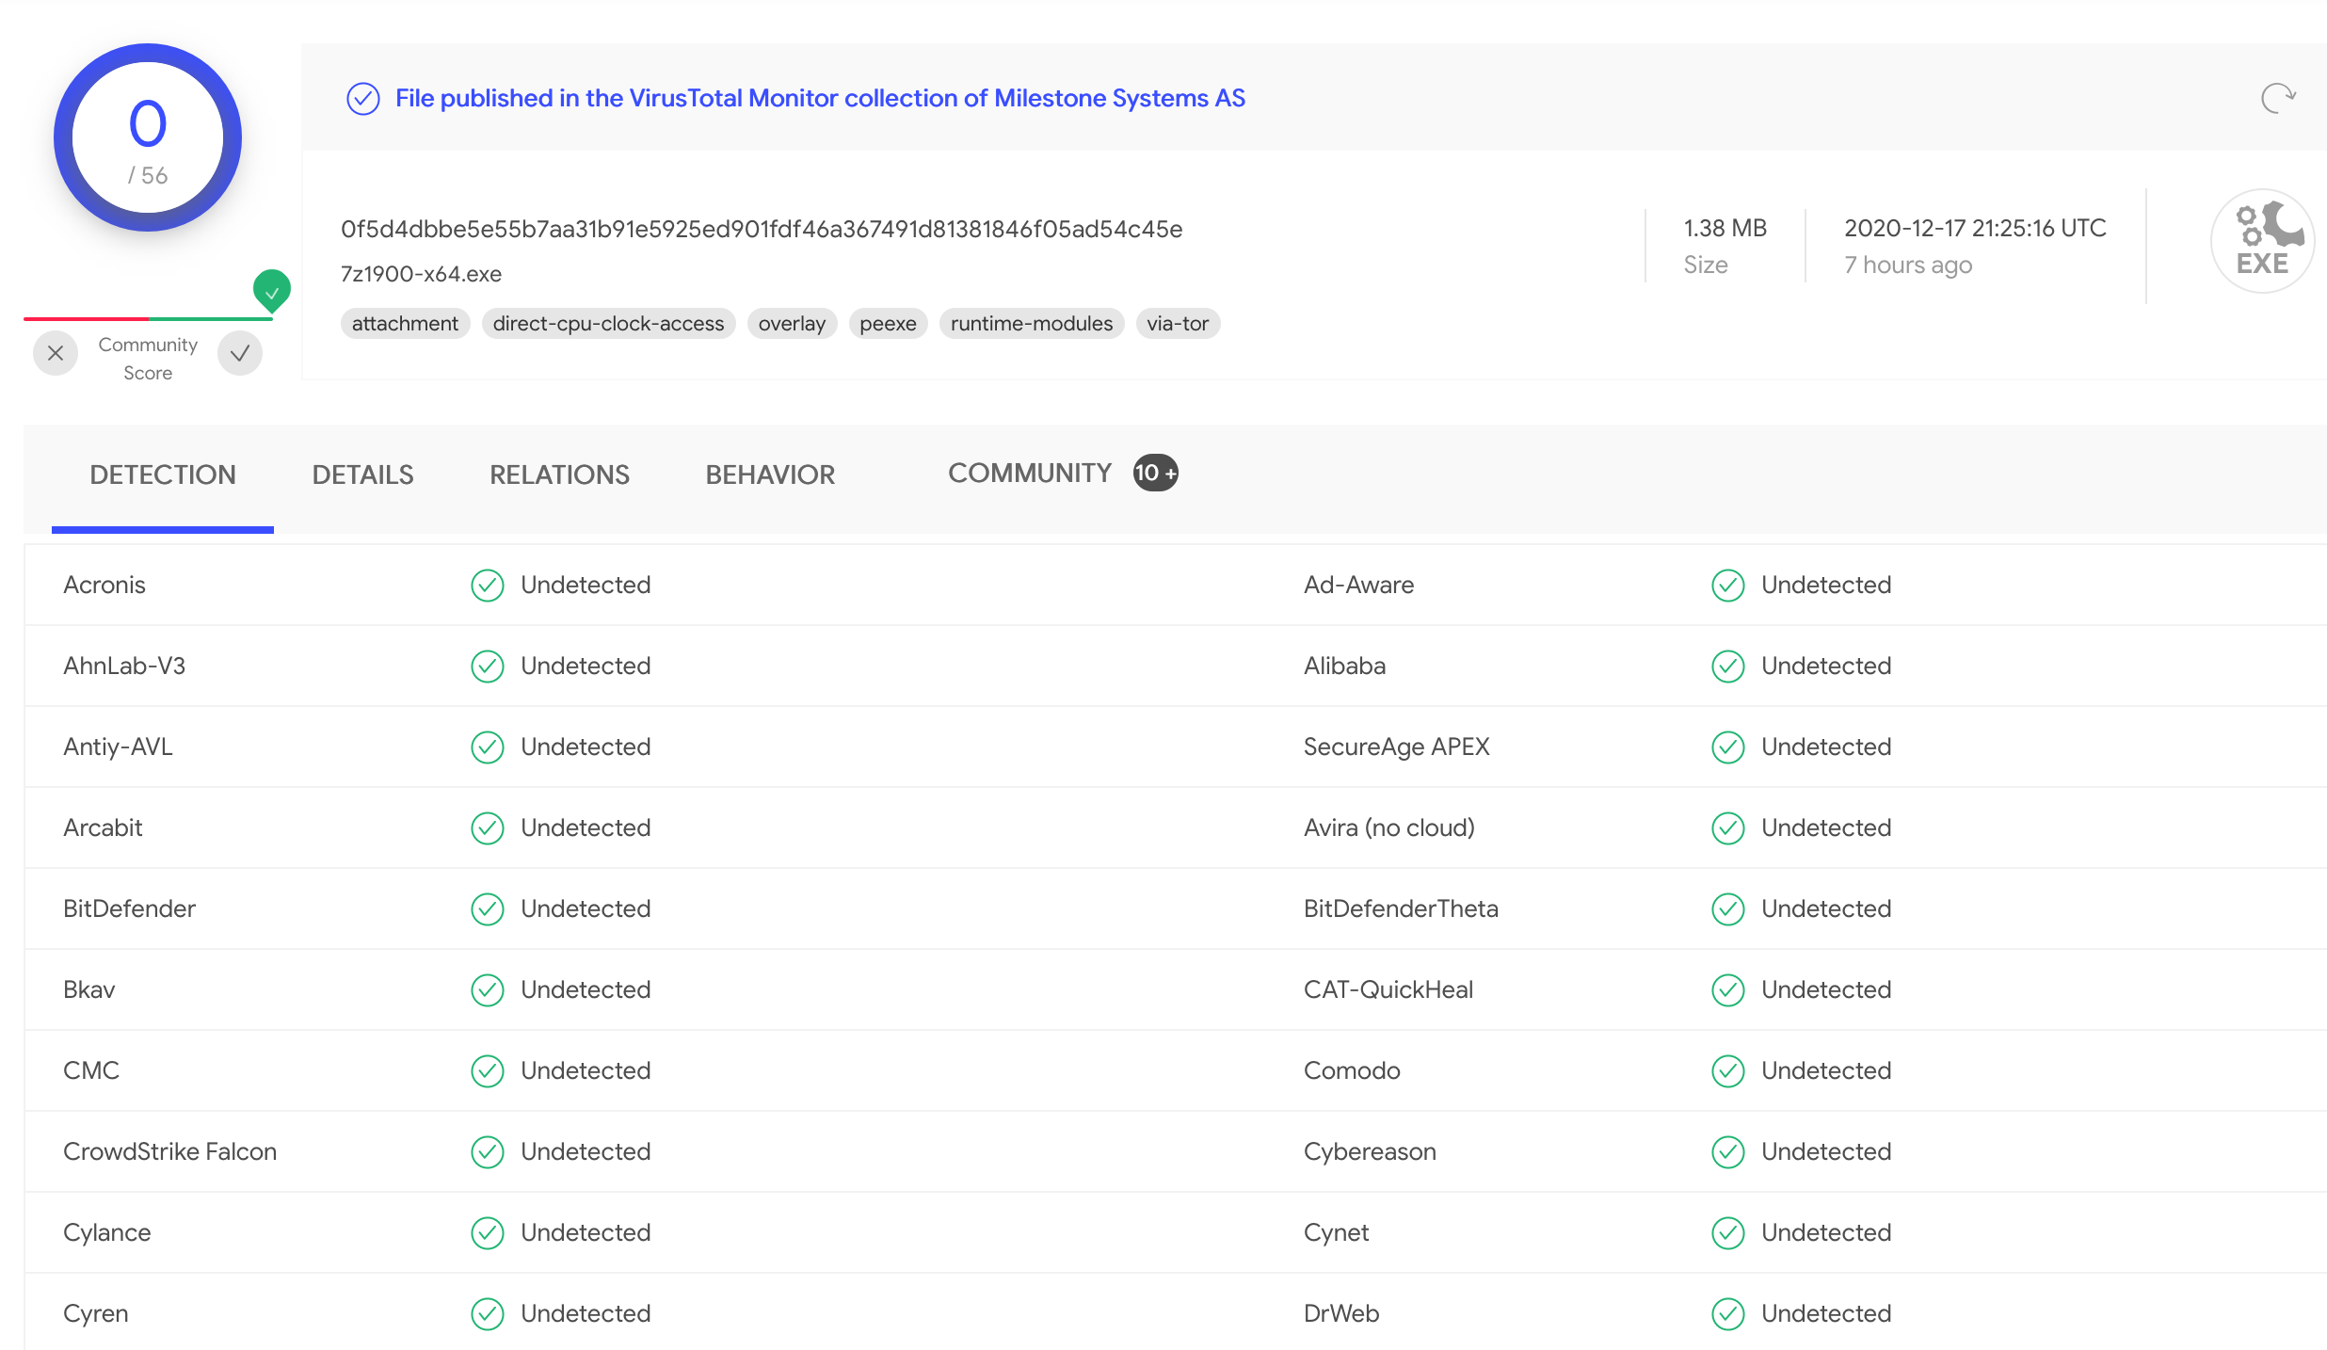
Task: Click the Avira undetected check icon
Action: click(x=1728, y=828)
